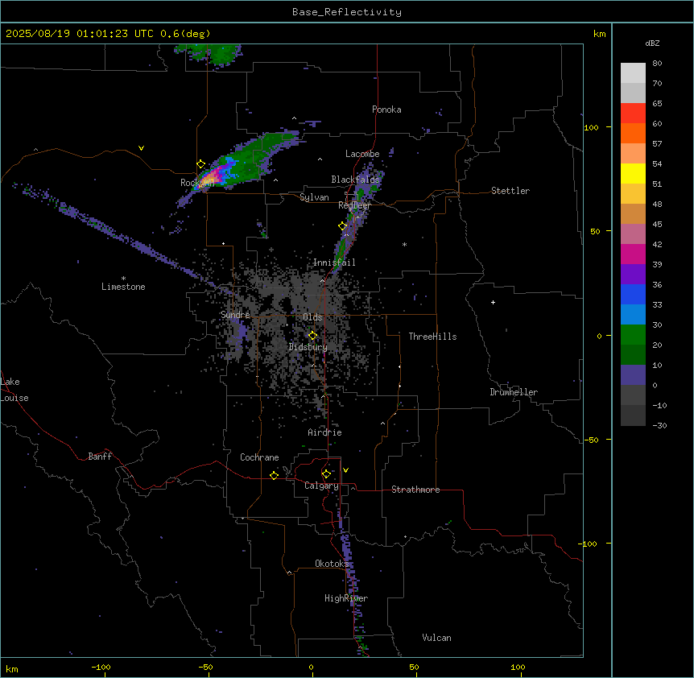Click the Lake Louise label
Image resolution: width=694 pixels, height=678 pixels.
(14, 390)
